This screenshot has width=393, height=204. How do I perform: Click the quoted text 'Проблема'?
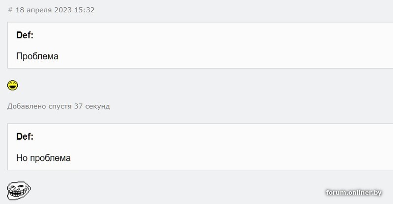pyautogui.click(x=37, y=56)
